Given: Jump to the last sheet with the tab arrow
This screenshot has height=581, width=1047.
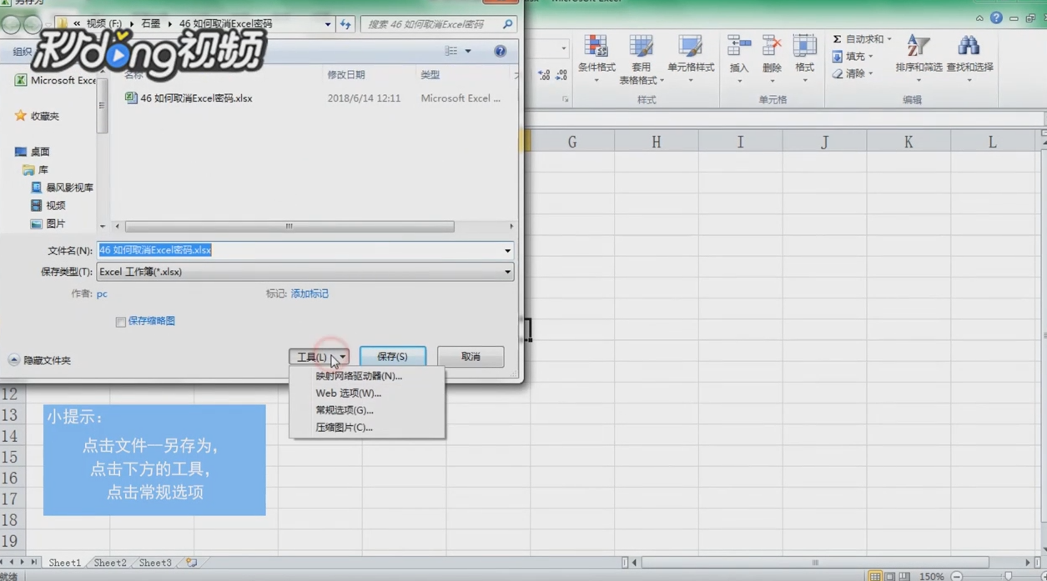Looking at the screenshot, I should click(x=33, y=563).
